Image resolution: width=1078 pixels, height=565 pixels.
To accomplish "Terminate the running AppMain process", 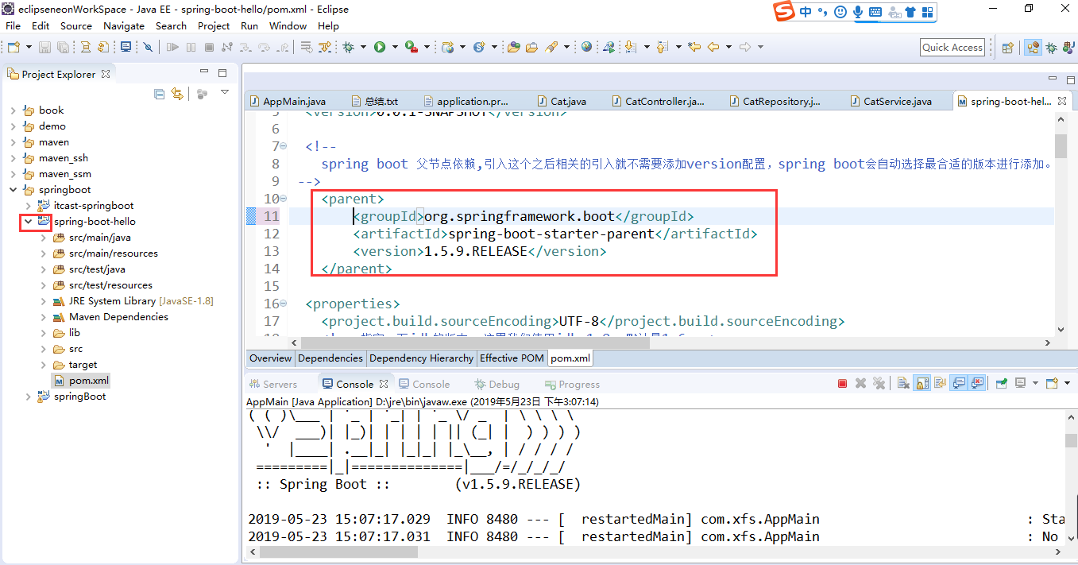I will tap(841, 383).
